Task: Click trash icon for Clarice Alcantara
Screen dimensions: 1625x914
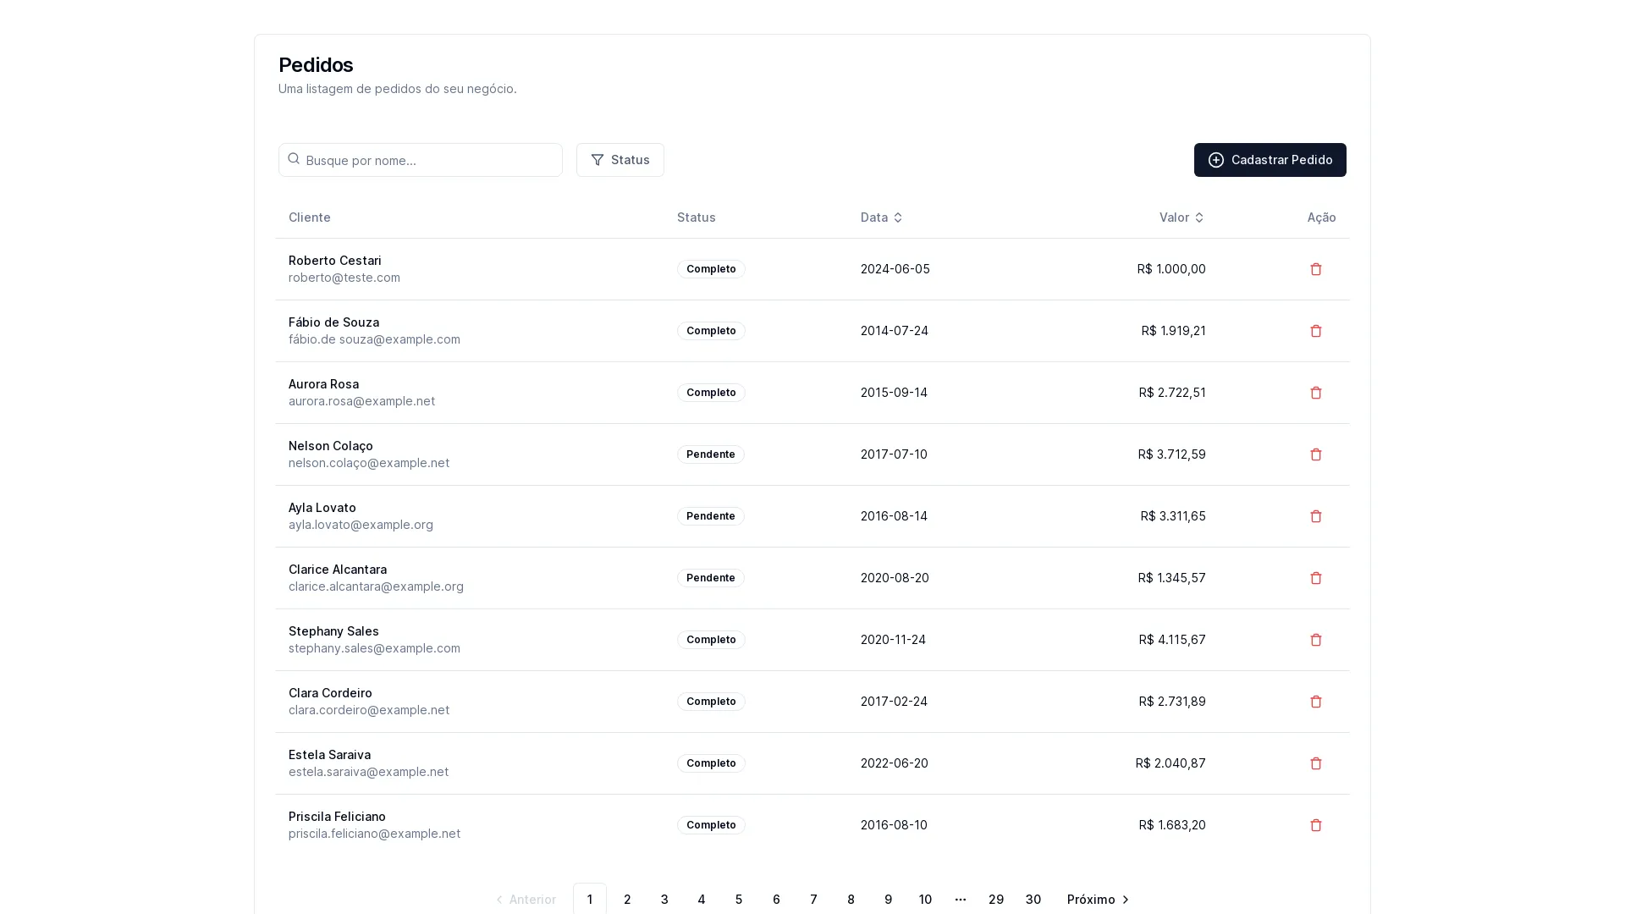Action: click(1315, 578)
